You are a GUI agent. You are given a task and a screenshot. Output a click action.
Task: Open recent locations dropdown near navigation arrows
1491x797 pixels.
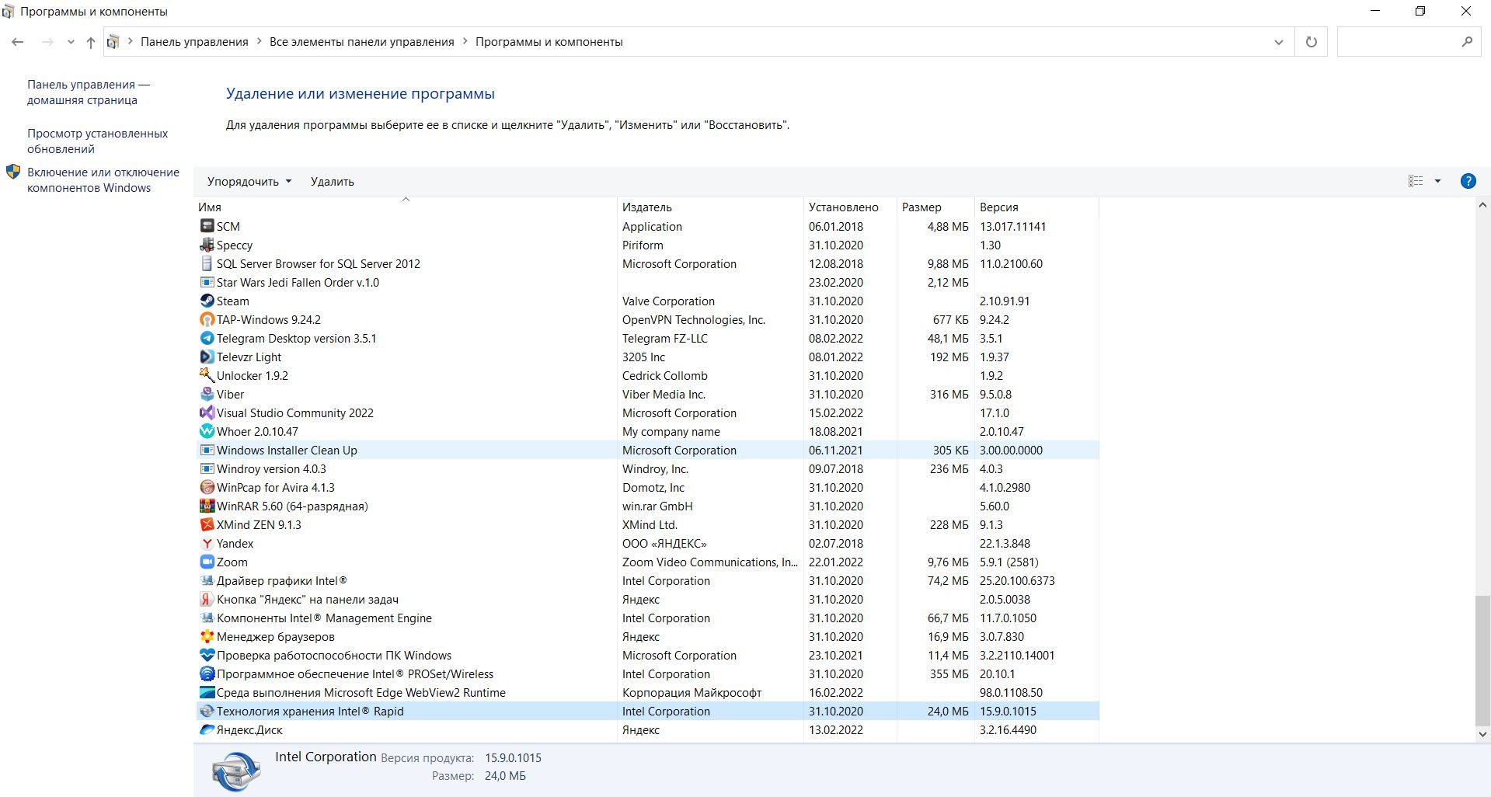[x=71, y=42]
